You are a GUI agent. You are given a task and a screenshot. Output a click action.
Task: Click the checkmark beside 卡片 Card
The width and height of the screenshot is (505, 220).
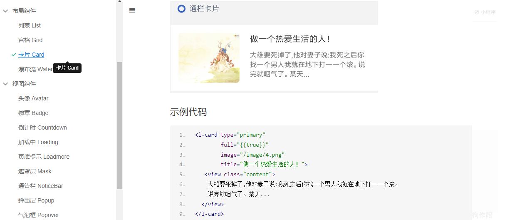pos(14,55)
